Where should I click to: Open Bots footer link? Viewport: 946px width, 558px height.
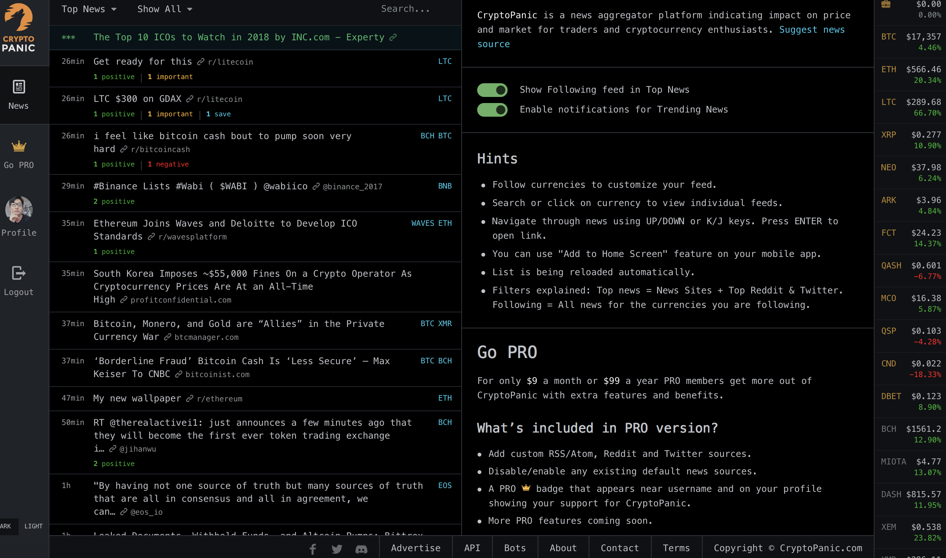(x=515, y=548)
